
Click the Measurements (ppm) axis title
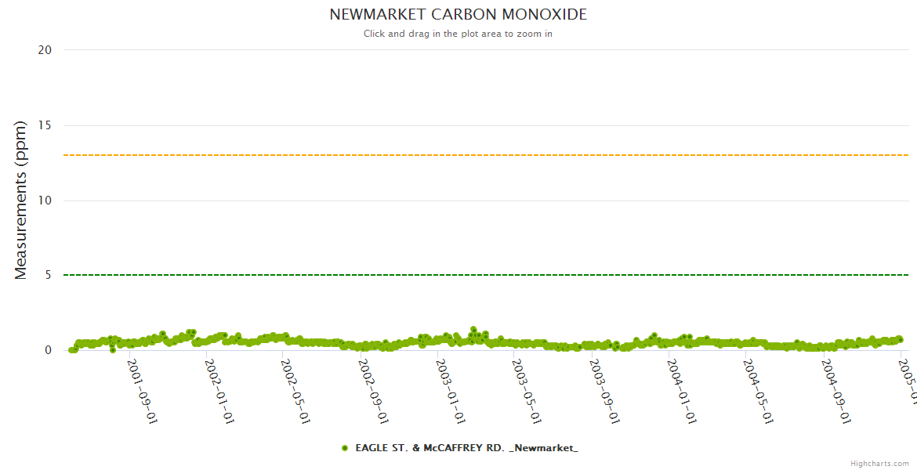point(21,200)
